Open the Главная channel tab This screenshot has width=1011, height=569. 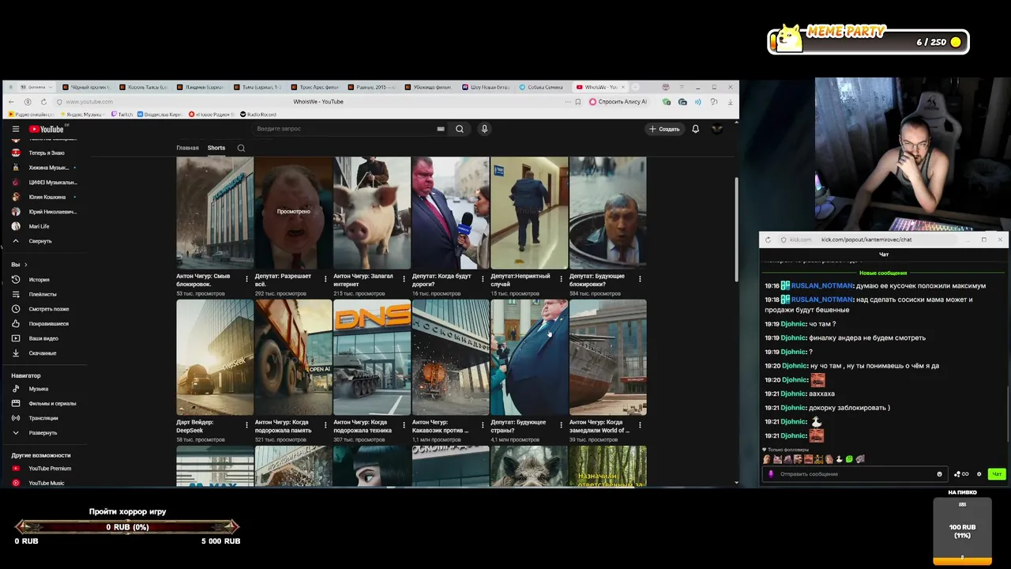[x=187, y=148]
